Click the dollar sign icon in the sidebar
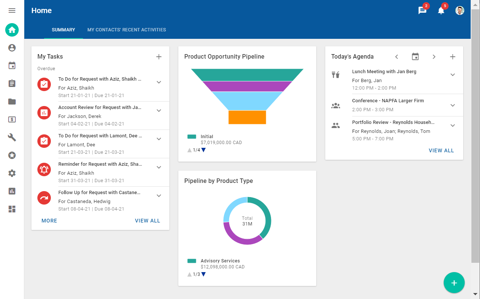This screenshot has height=299, width=480. (12, 119)
